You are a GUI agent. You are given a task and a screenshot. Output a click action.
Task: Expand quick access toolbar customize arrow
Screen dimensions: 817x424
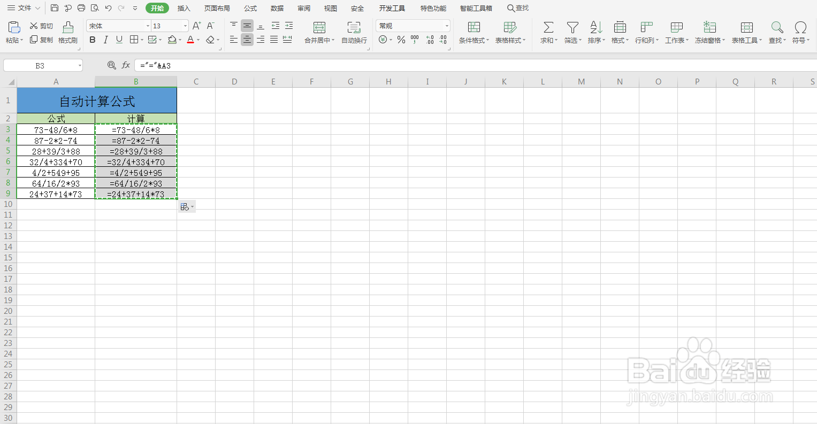coord(135,8)
